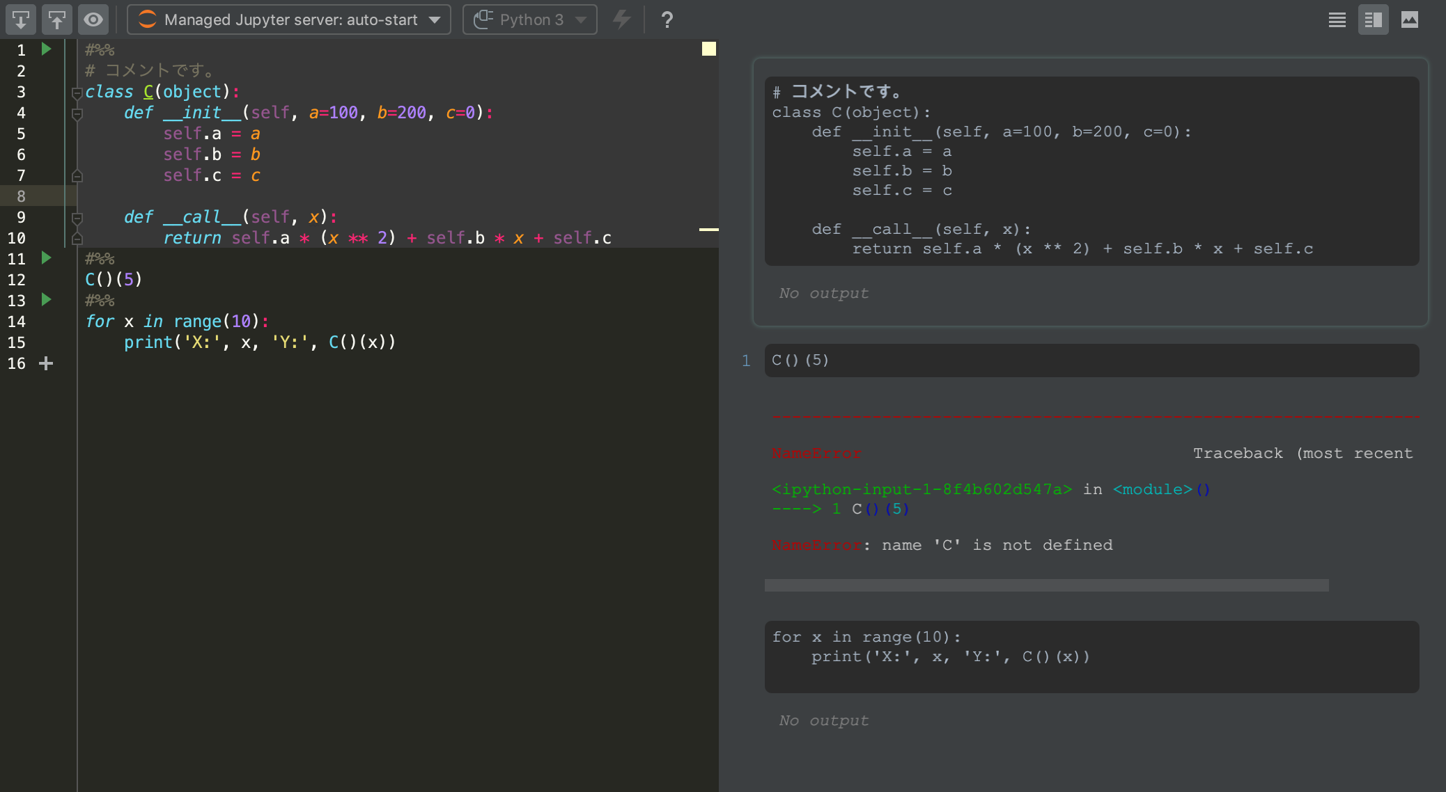
Task: Run the cell starting at line 1
Action: pyautogui.click(x=46, y=49)
